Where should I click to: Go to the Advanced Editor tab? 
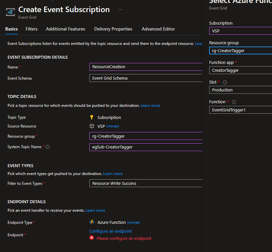pos(158,29)
